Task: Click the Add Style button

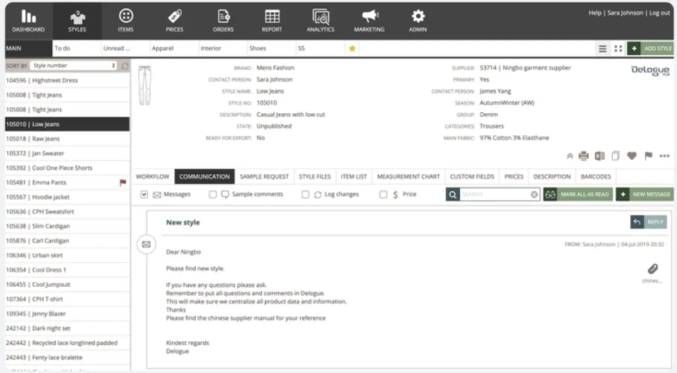Action: 650,49
